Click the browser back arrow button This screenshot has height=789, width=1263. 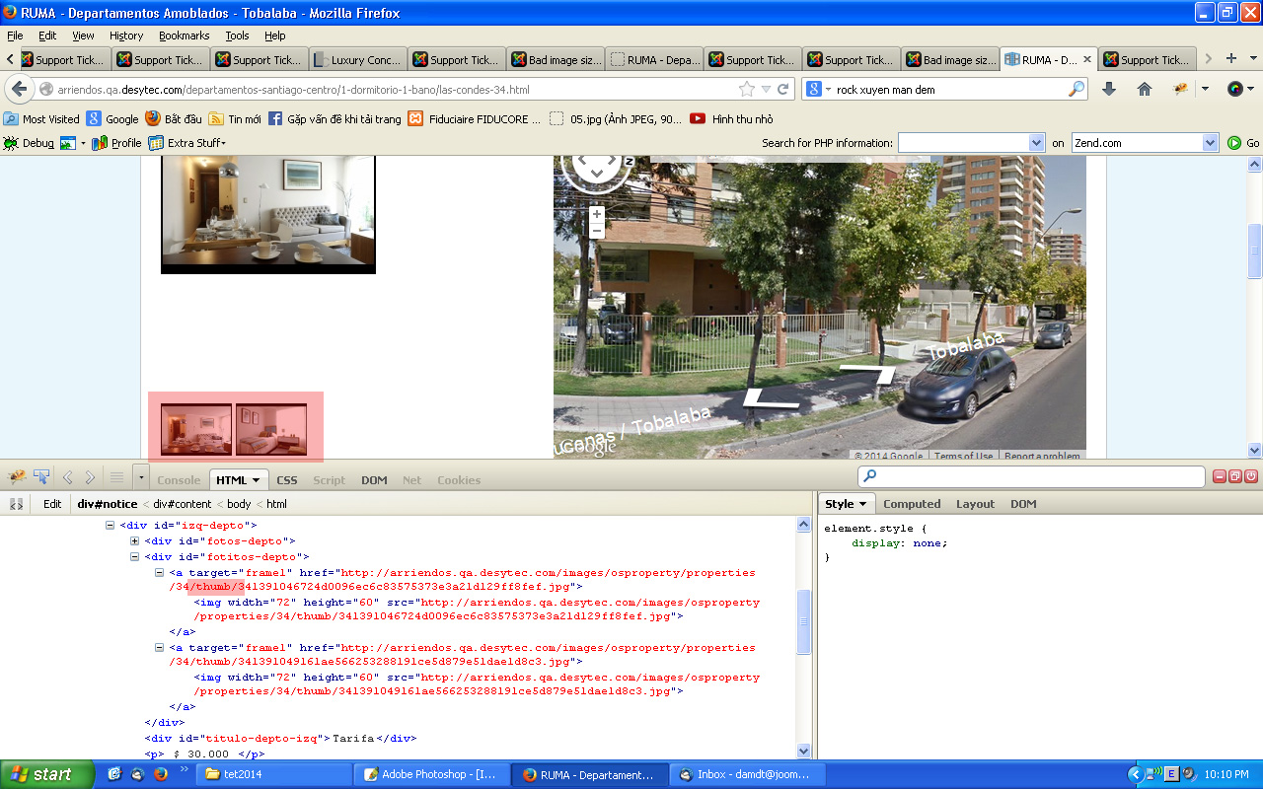click(x=19, y=89)
